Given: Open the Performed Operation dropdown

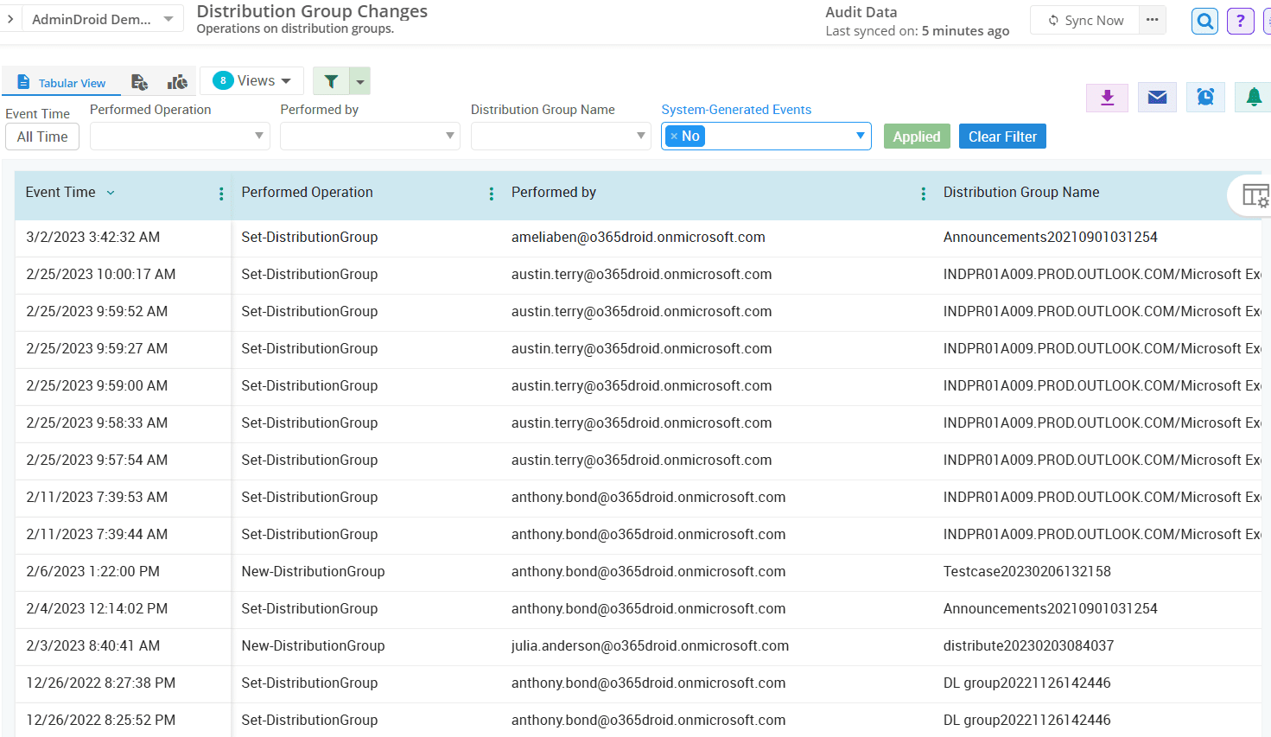Looking at the screenshot, I should (x=179, y=136).
